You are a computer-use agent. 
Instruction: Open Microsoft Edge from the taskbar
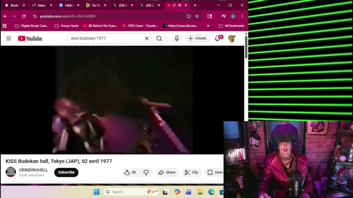click(211, 192)
